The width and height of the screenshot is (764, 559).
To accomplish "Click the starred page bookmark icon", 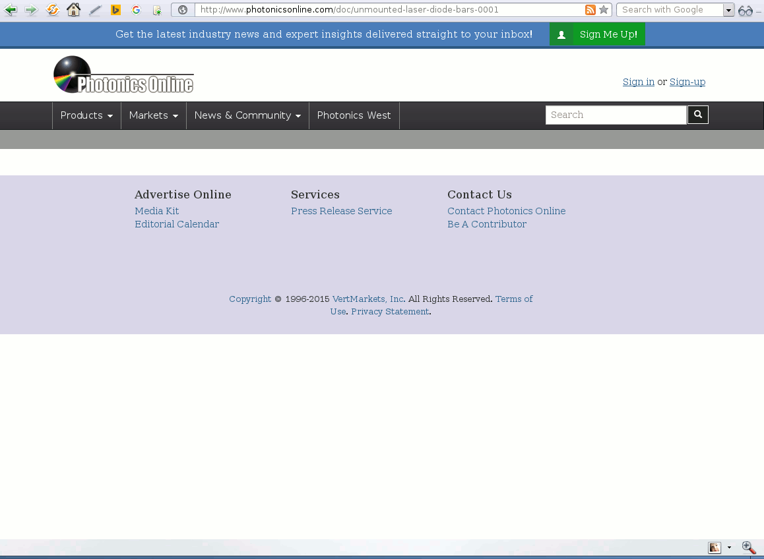I will 157,11.
